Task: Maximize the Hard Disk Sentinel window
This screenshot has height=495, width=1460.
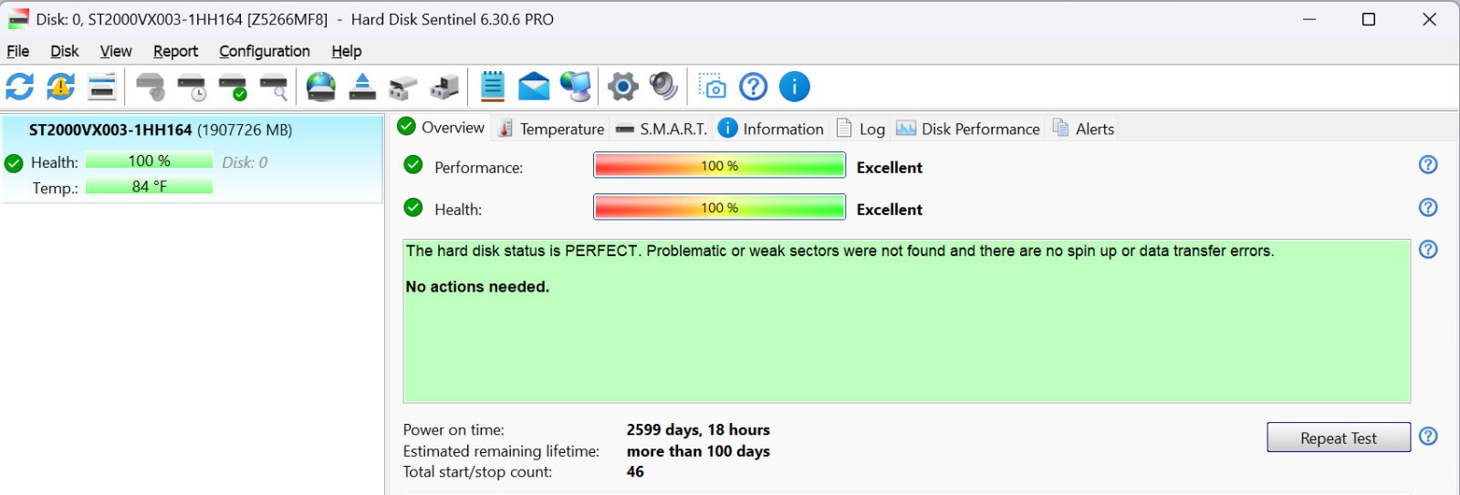Action: [x=1369, y=19]
